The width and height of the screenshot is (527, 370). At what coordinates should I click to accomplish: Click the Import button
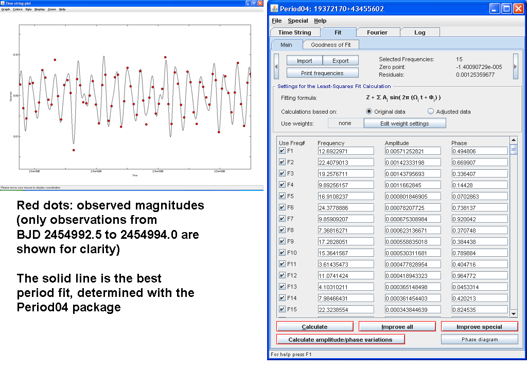(x=305, y=61)
